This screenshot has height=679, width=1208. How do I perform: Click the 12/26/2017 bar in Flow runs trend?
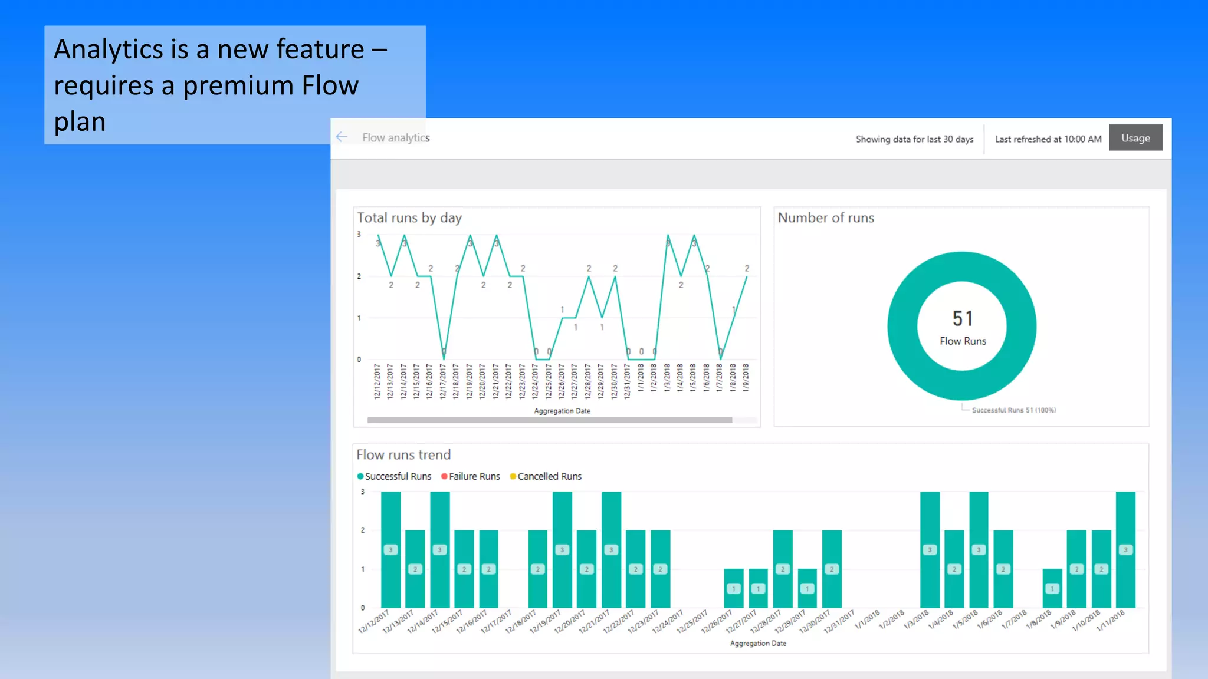(x=734, y=588)
